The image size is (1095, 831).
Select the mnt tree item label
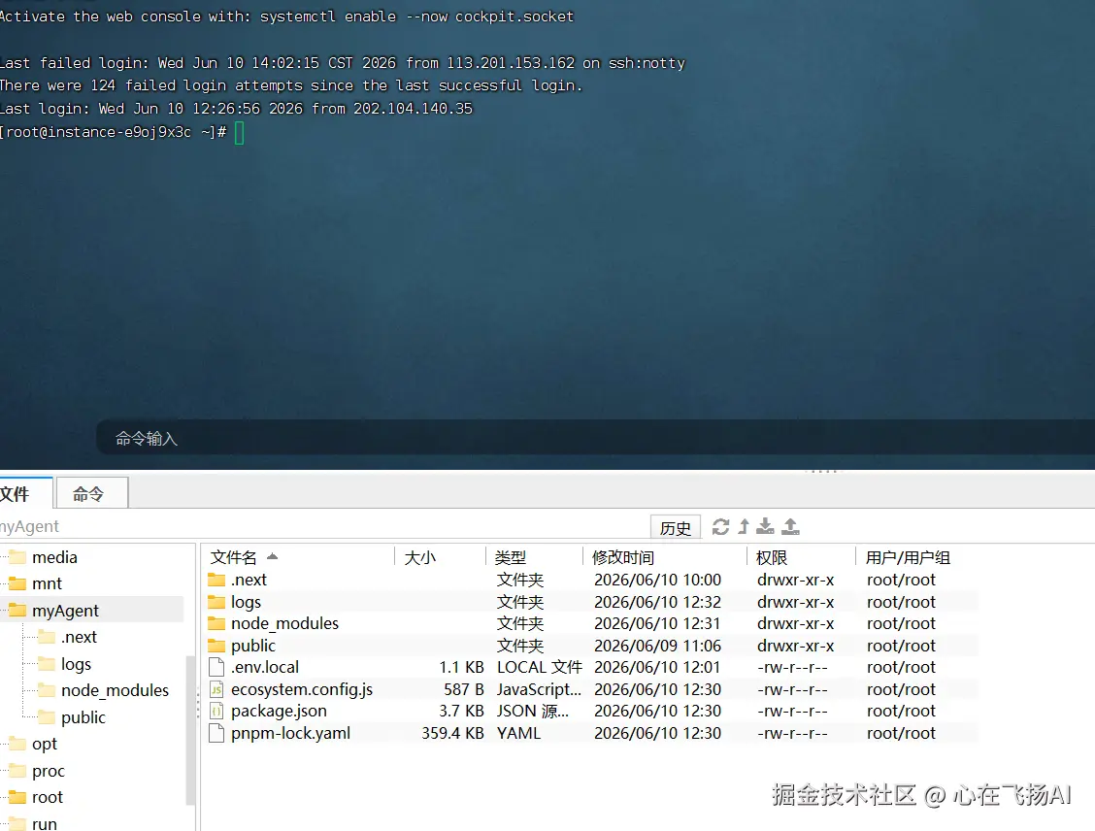47,583
